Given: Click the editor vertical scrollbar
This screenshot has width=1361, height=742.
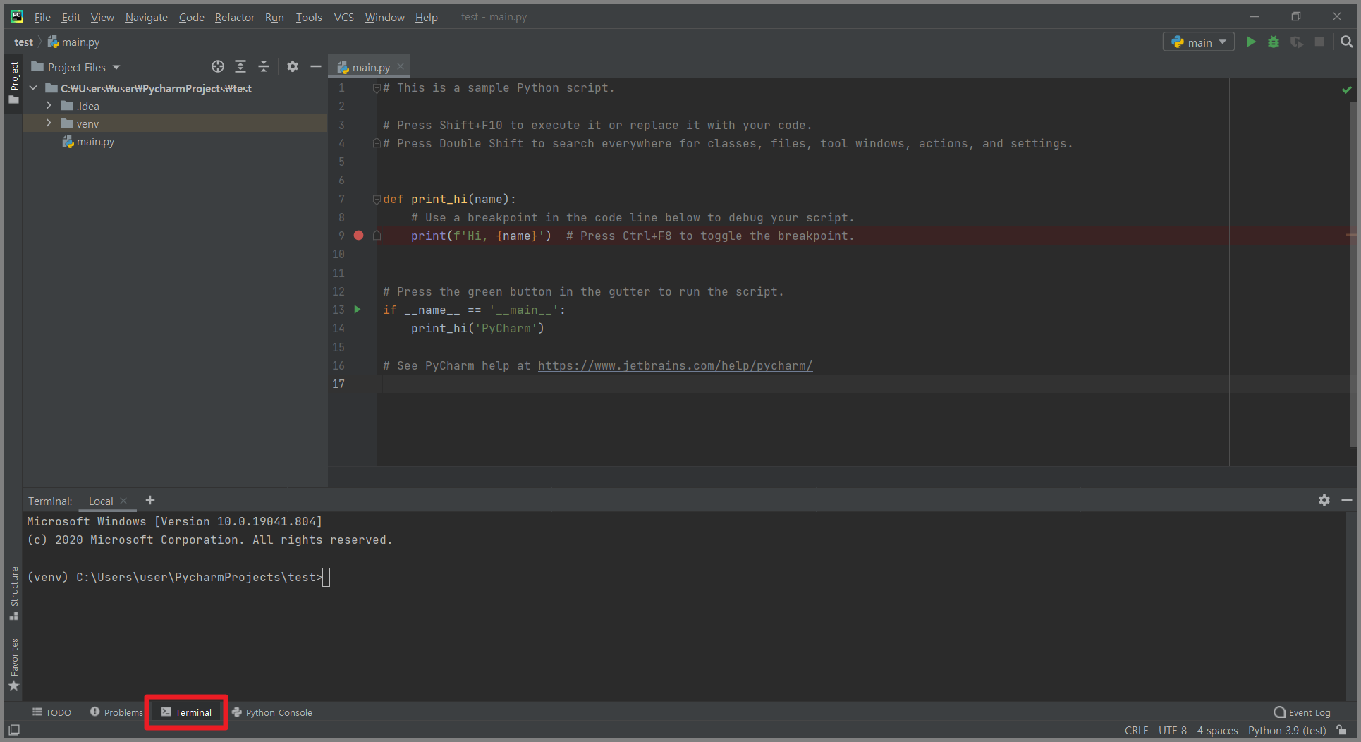Looking at the screenshot, I should [1353, 275].
